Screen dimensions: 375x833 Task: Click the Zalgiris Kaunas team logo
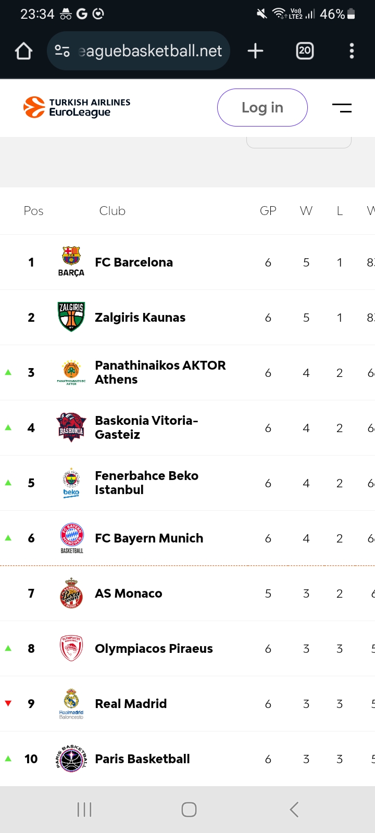tap(71, 317)
